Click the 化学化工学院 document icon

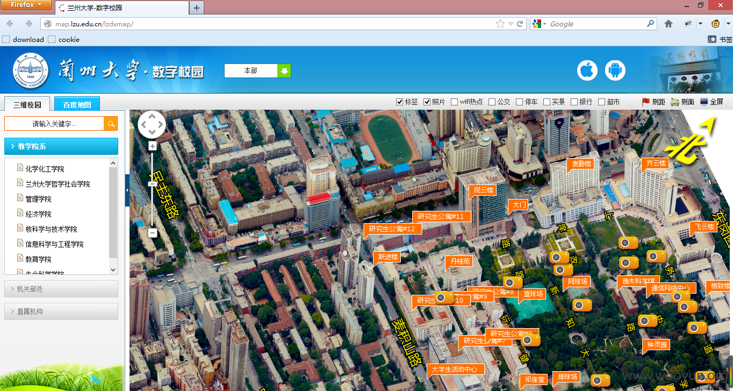[20, 168]
